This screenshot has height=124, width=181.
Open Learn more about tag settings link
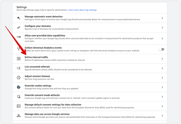click(82, 10)
